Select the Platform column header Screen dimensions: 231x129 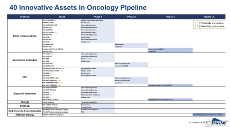(25, 17)
